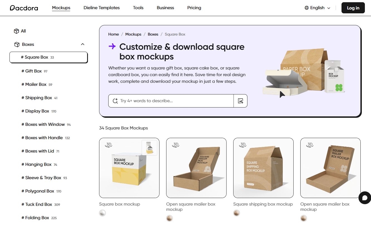
Task: Follow the Boxes breadcrumb link
Action: pos(153,34)
